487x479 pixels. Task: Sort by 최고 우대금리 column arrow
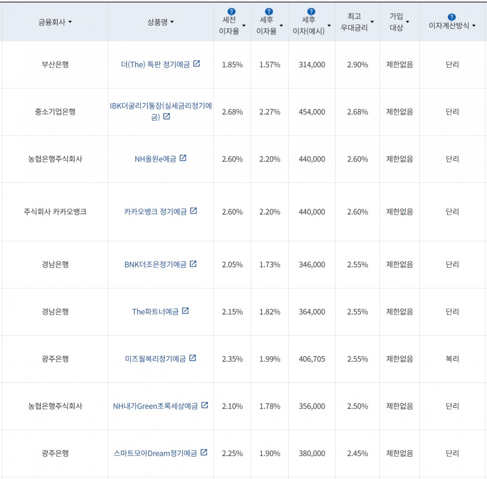[x=372, y=22]
